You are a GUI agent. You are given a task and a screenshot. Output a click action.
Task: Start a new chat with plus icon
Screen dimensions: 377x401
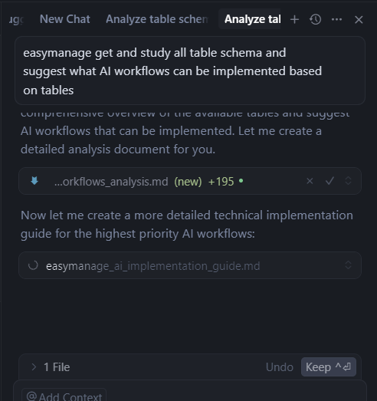[294, 19]
